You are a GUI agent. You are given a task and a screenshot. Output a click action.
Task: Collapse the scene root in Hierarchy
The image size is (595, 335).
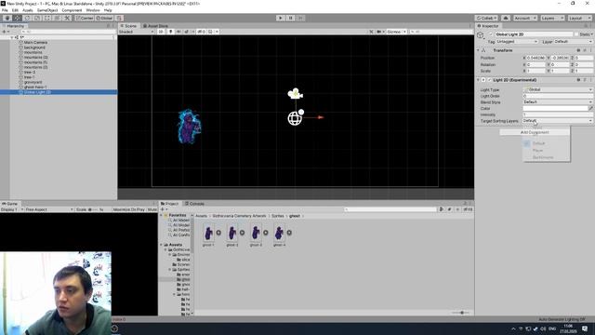tap(12, 37)
